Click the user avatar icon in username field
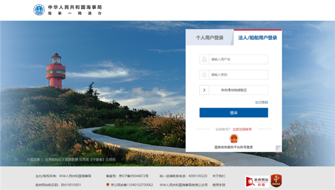The height and width of the screenshot is (190, 335). tap(204, 59)
